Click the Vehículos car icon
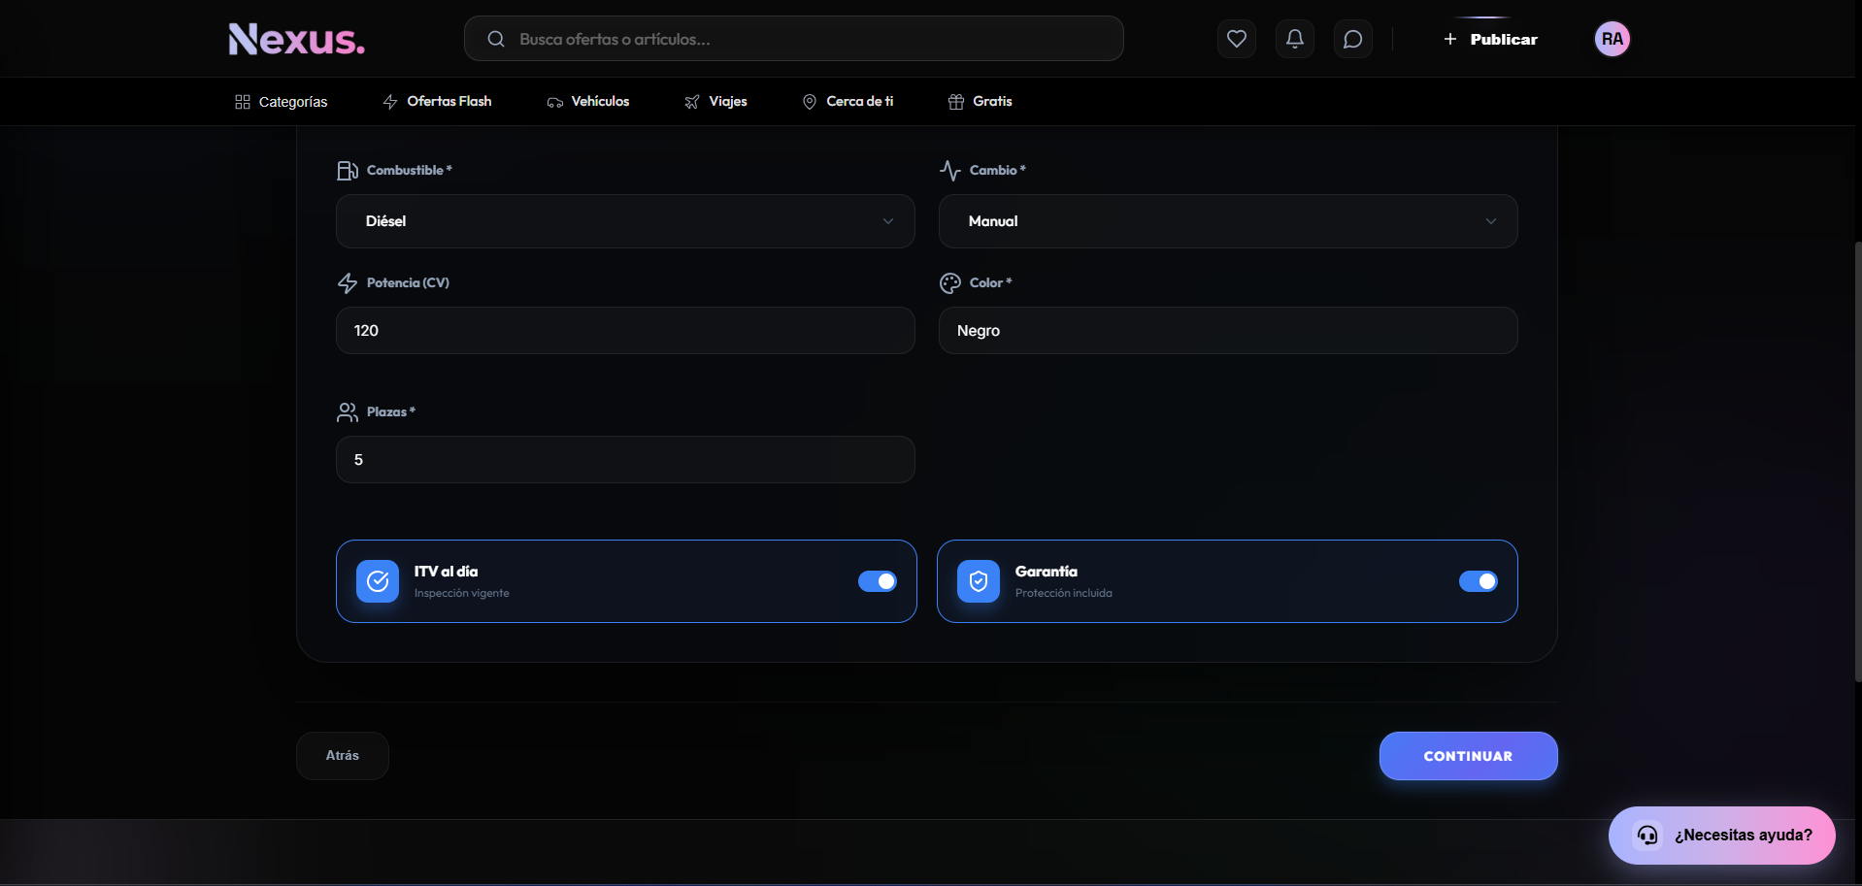The height and width of the screenshot is (886, 1862). [x=554, y=102]
